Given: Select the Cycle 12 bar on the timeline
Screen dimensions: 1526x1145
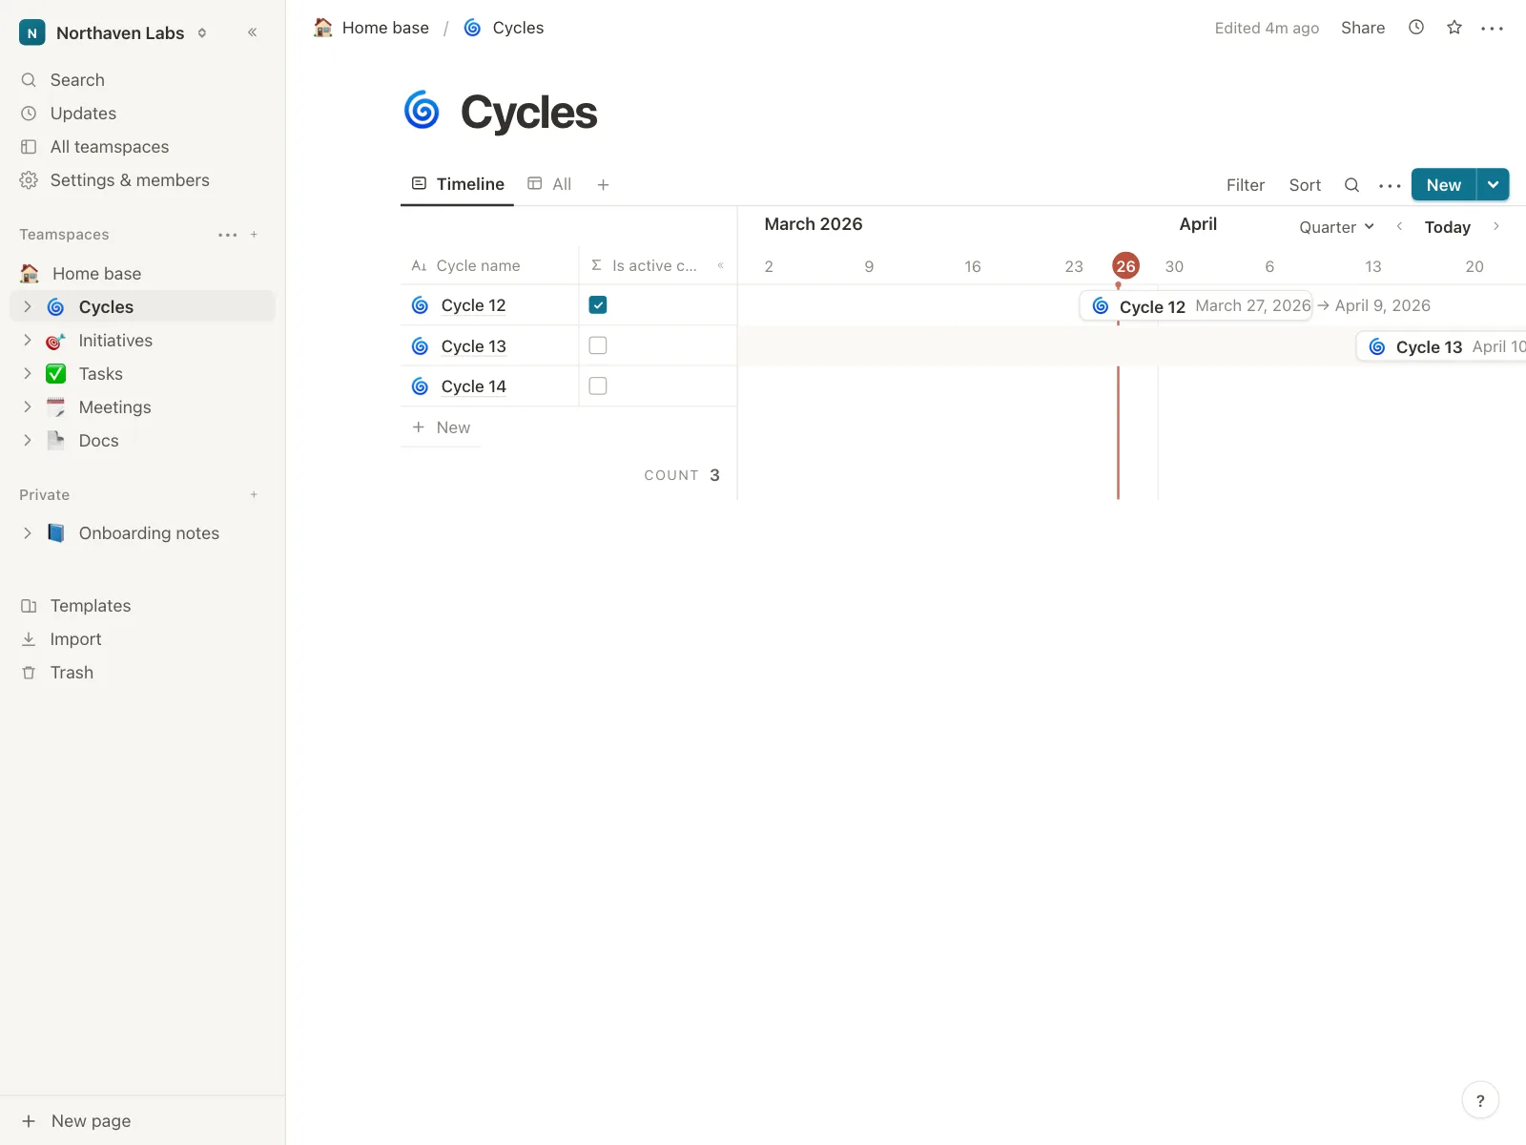Looking at the screenshot, I should 1196,306.
